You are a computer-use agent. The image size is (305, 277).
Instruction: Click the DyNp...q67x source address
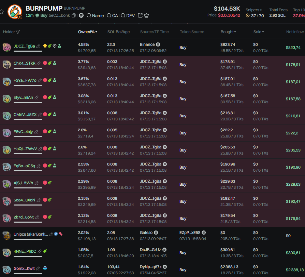click(151, 267)
